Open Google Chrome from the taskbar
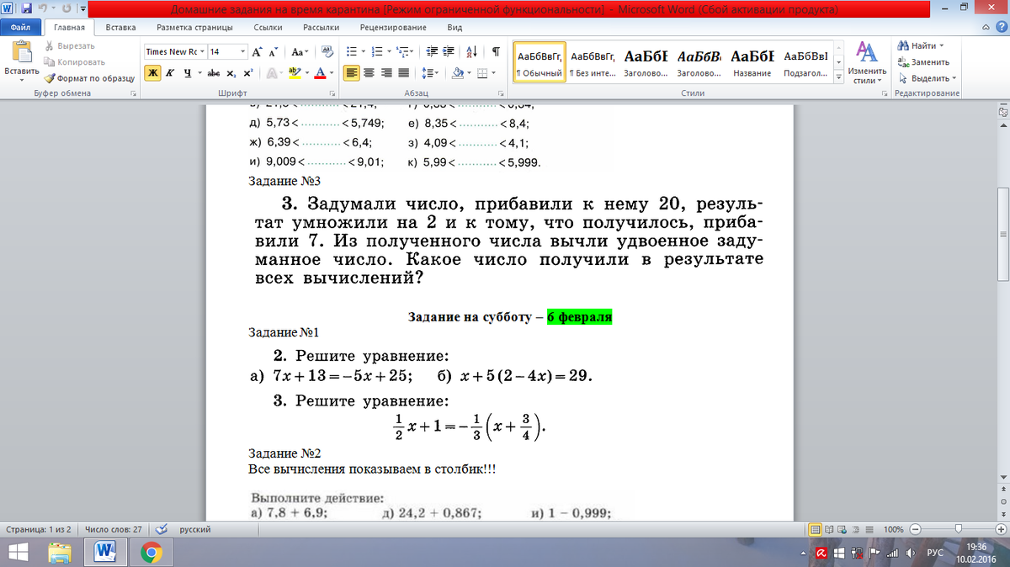Image resolution: width=1010 pixels, height=567 pixels. point(151,552)
